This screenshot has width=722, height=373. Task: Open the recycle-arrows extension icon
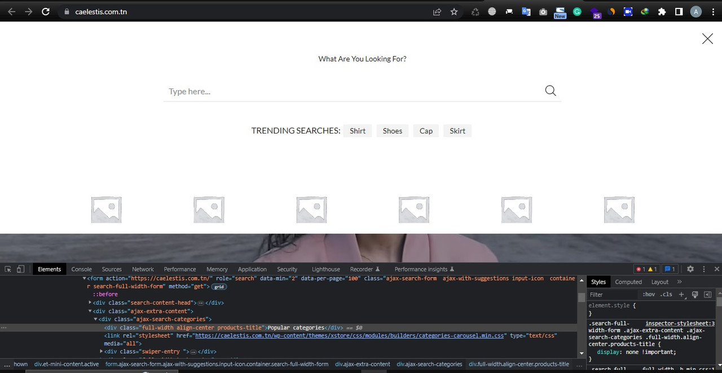coord(475,12)
